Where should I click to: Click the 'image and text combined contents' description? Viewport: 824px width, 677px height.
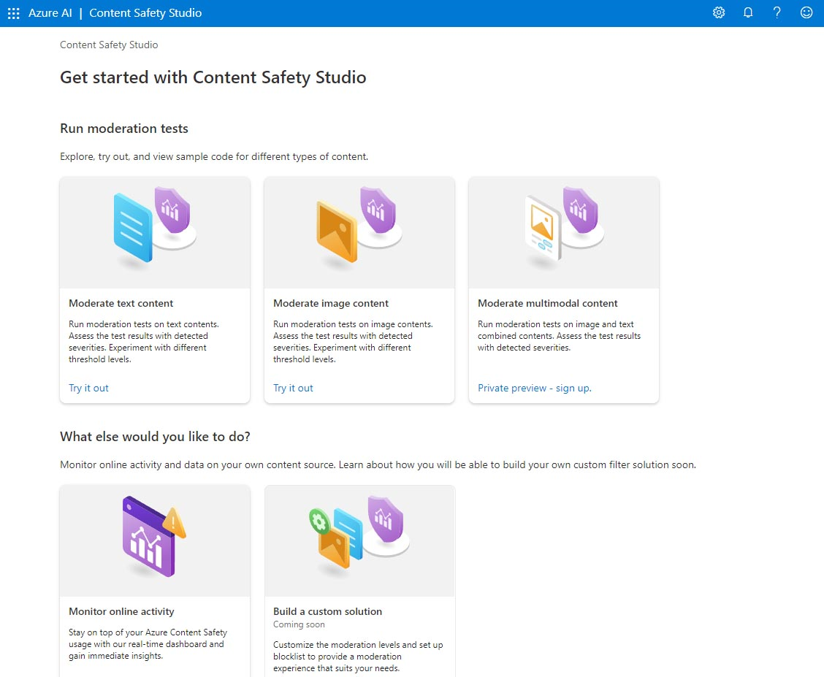559,336
